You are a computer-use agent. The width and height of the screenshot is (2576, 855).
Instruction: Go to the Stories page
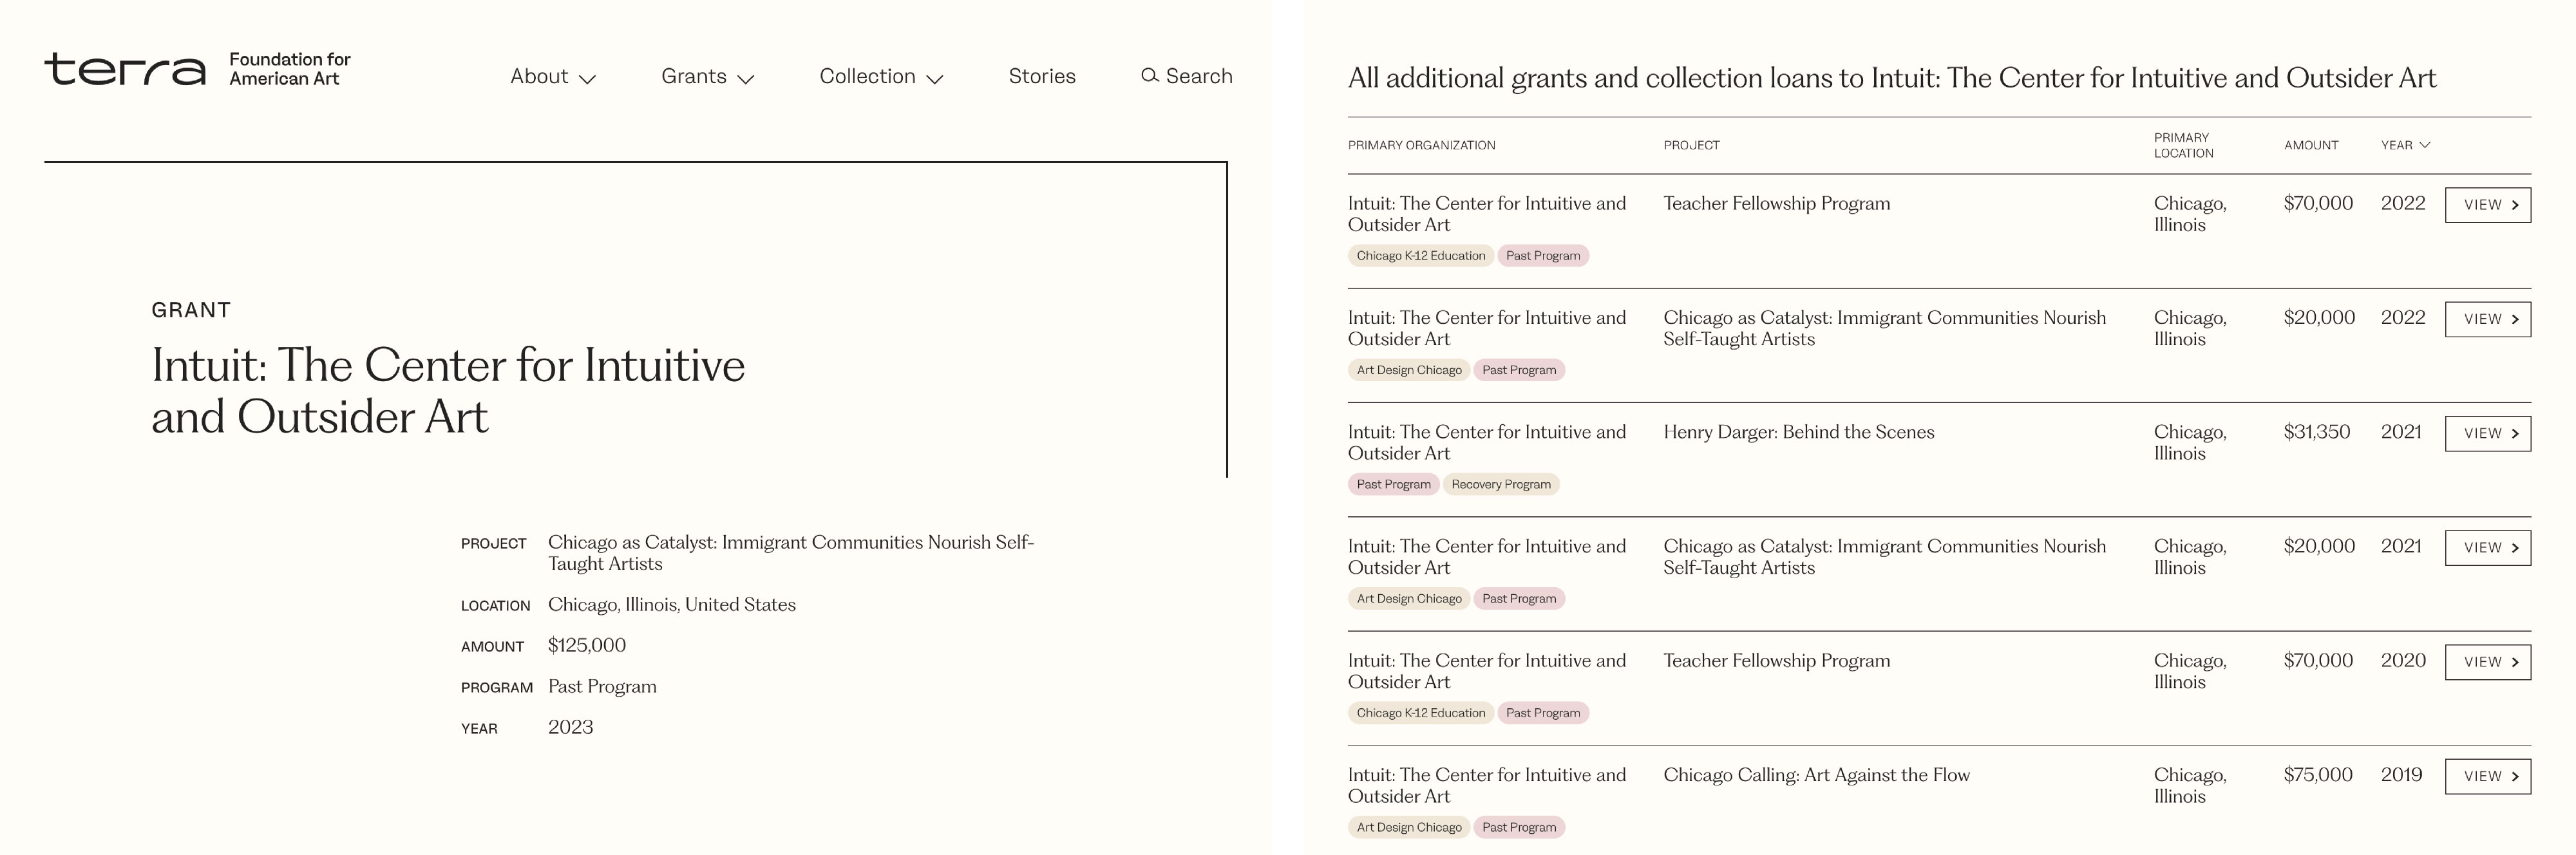coord(1041,77)
